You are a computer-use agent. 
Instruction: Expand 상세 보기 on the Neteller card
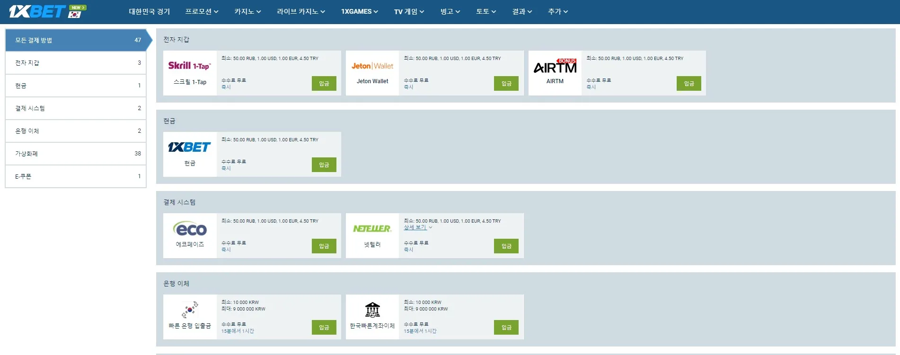[417, 227]
